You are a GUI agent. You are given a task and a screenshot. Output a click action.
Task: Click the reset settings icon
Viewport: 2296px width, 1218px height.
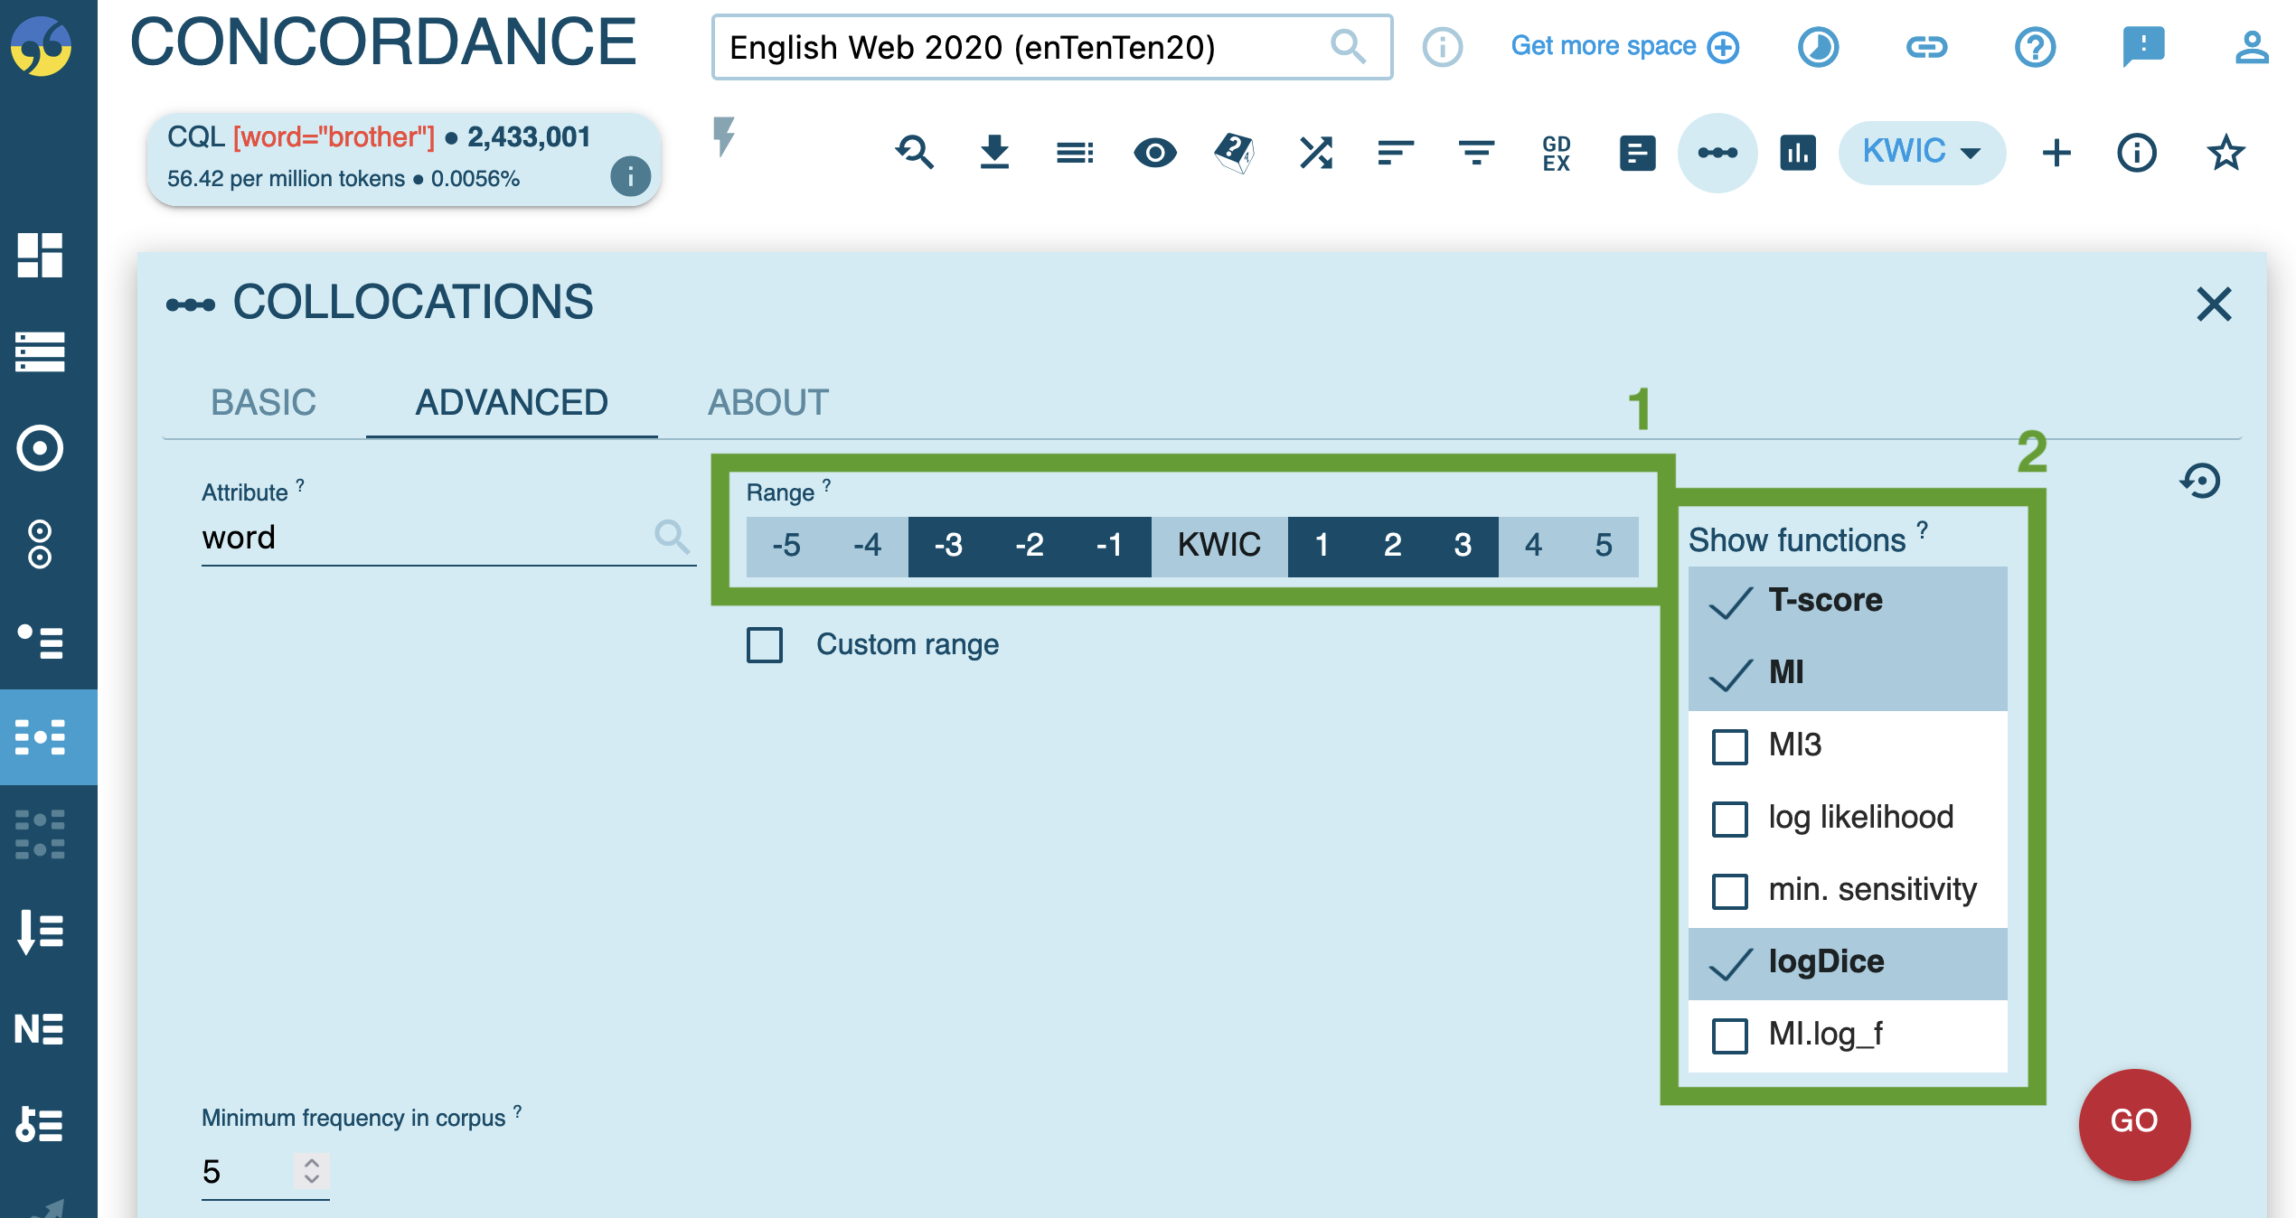click(2200, 481)
